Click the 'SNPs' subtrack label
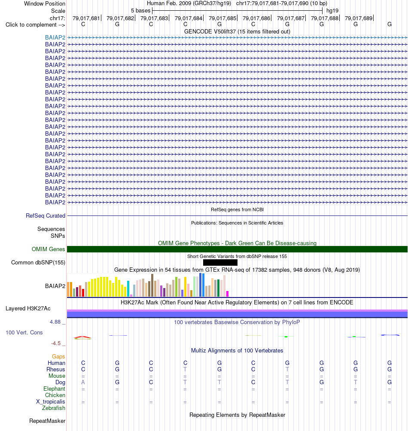 coord(58,236)
